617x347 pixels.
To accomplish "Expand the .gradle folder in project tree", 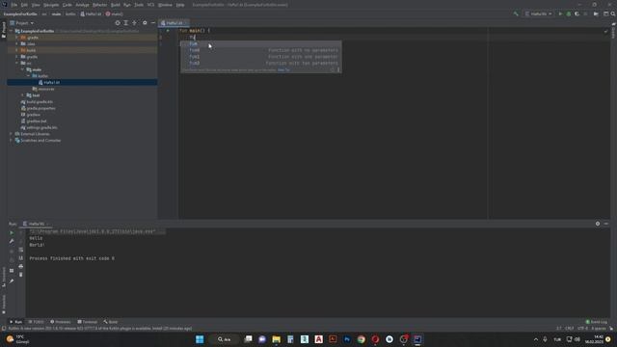I will (x=17, y=38).
